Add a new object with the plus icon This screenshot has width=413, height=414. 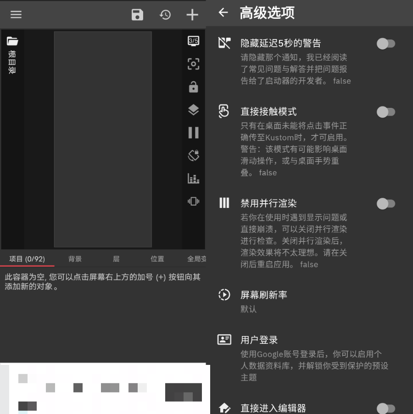192,15
